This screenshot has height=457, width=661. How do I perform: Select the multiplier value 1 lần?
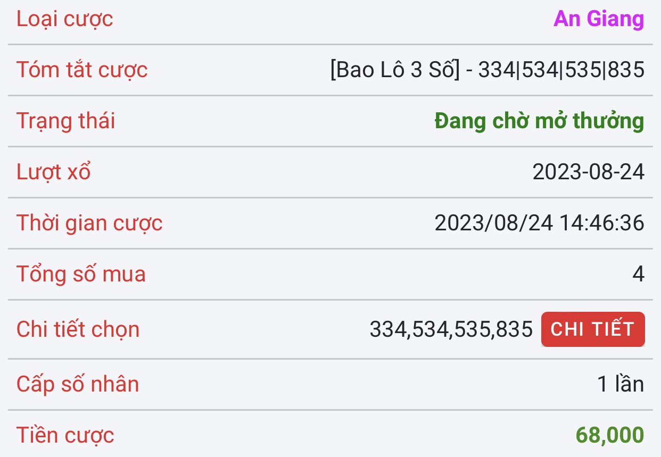click(621, 384)
